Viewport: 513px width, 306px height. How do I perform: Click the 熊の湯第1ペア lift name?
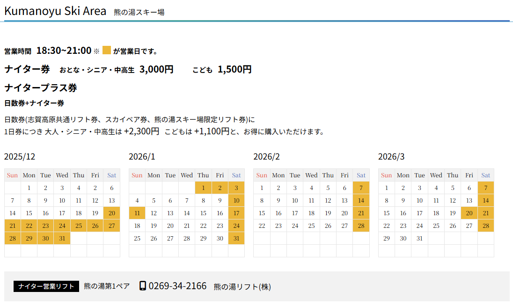pos(107,286)
